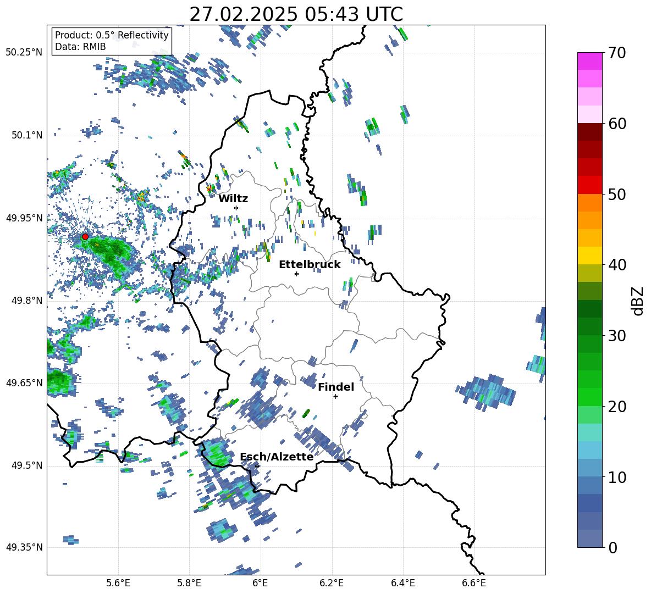Click the 5.8°E longitude tick label
651x594 pixels.
coord(189,583)
